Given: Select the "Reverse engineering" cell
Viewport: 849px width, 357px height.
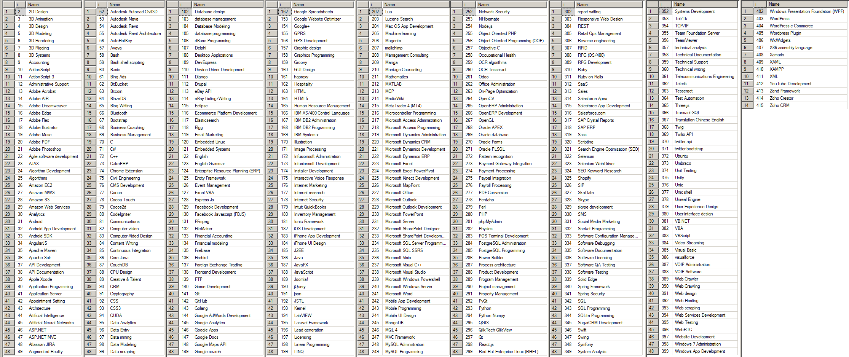Looking at the screenshot, I should 609,41.
